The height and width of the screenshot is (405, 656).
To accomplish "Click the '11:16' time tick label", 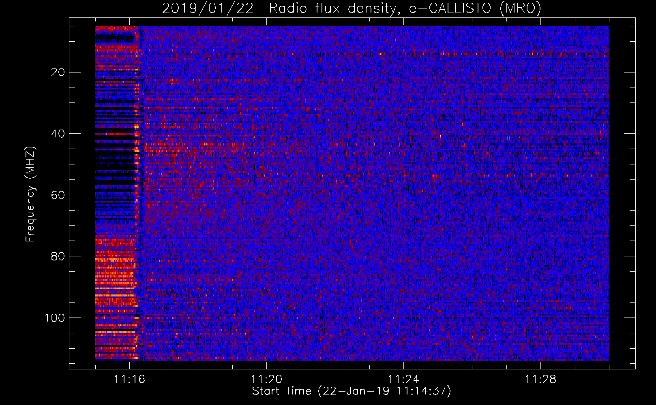I will tap(130, 379).
